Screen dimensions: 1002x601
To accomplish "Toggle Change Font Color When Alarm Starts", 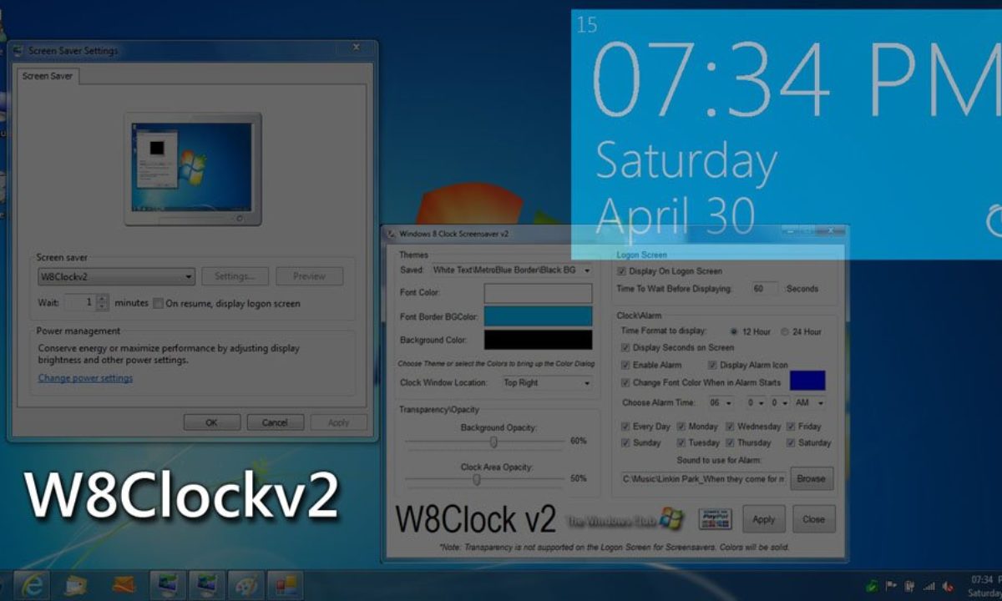I will (x=625, y=382).
